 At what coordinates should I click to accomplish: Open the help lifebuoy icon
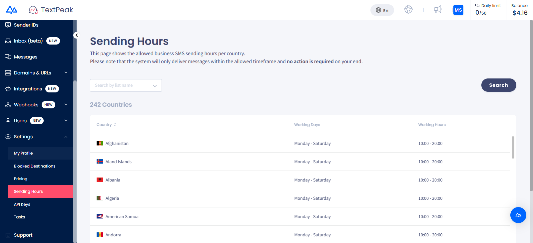point(408,10)
